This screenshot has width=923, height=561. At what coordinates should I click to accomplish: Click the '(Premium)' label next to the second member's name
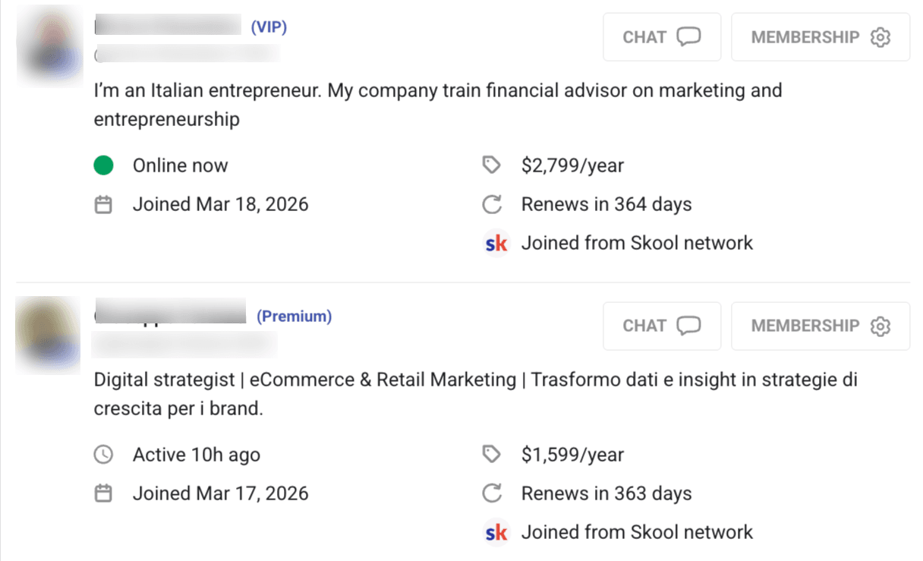click(294, 317)
